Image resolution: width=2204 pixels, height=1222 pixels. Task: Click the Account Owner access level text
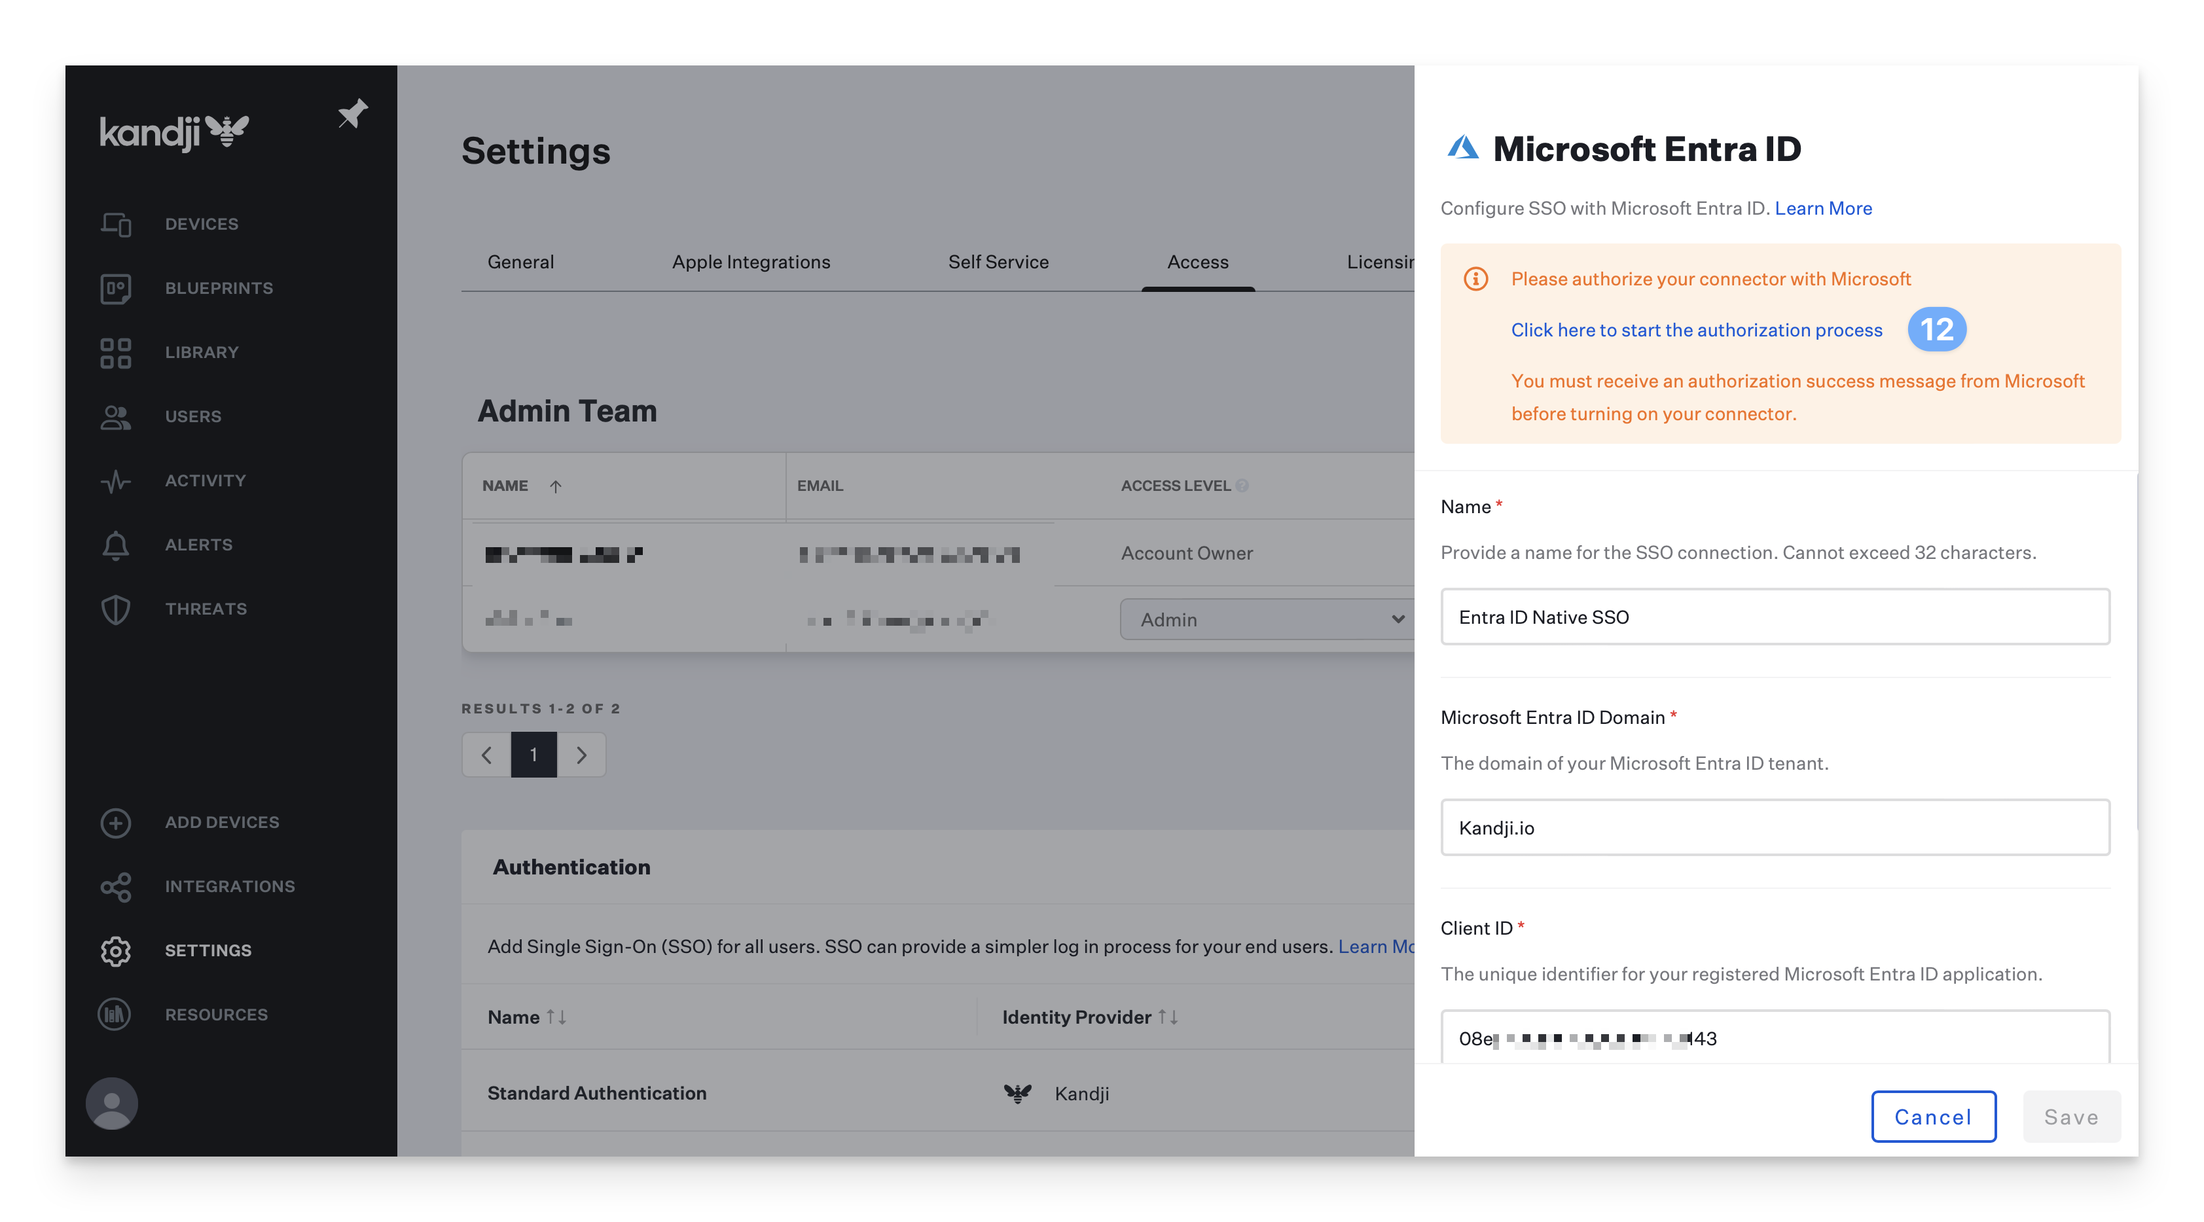coord(1187,554)
